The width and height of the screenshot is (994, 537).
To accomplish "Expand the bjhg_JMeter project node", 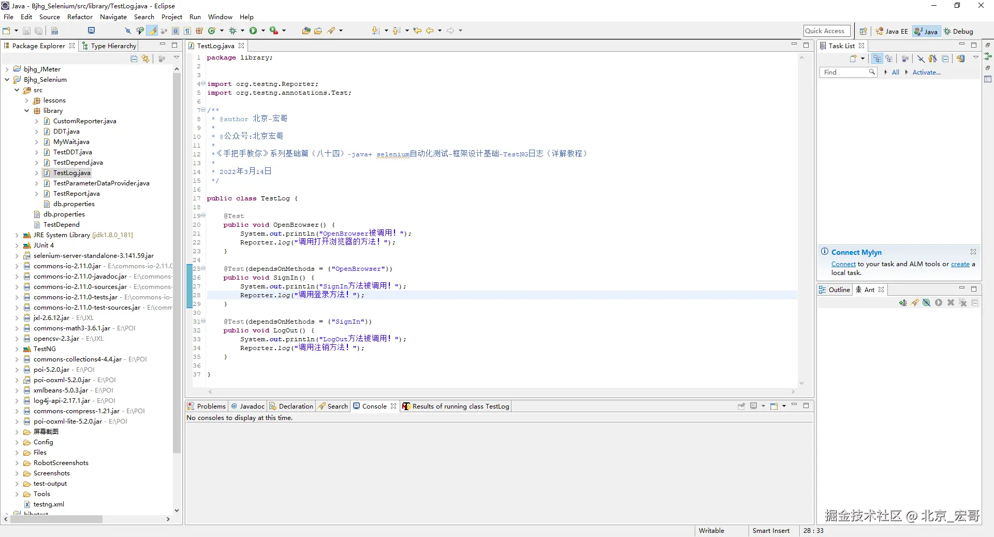I will (7, 69).
